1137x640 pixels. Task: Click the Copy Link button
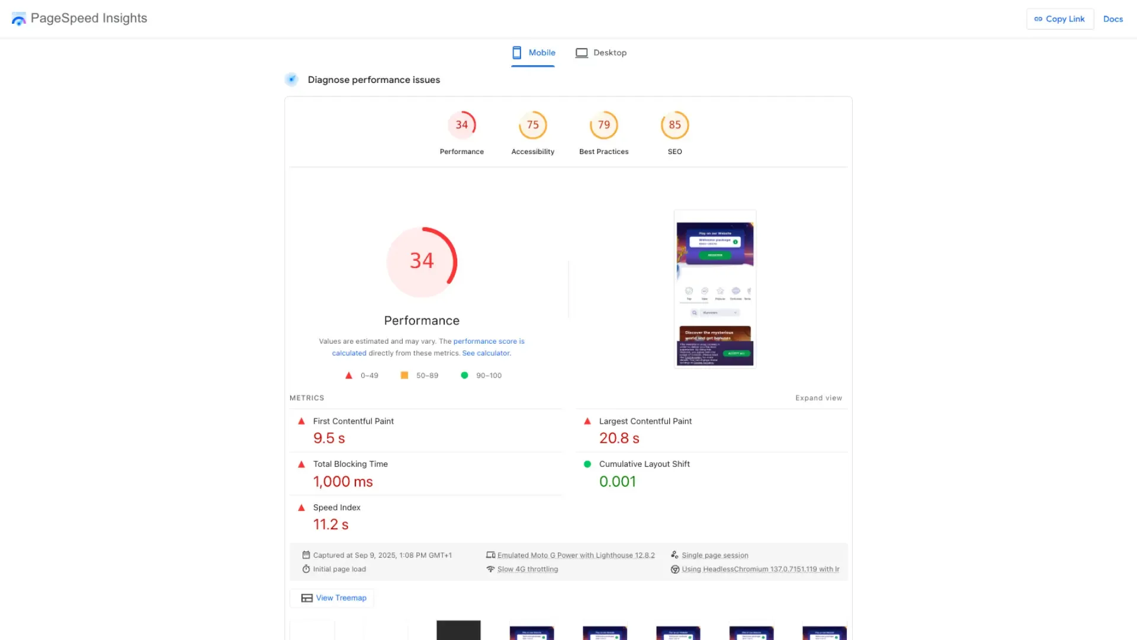click(x=1059, y=19)
